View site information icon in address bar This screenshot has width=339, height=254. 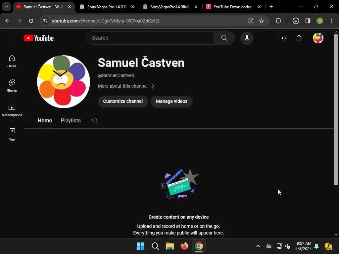coord(45,21)
